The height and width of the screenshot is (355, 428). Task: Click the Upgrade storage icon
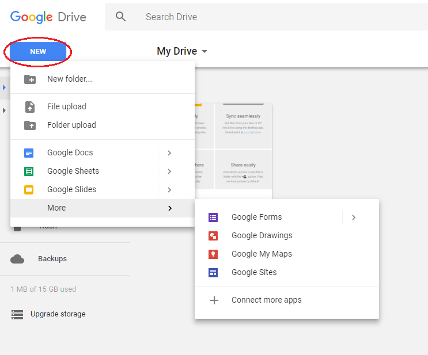17,314
